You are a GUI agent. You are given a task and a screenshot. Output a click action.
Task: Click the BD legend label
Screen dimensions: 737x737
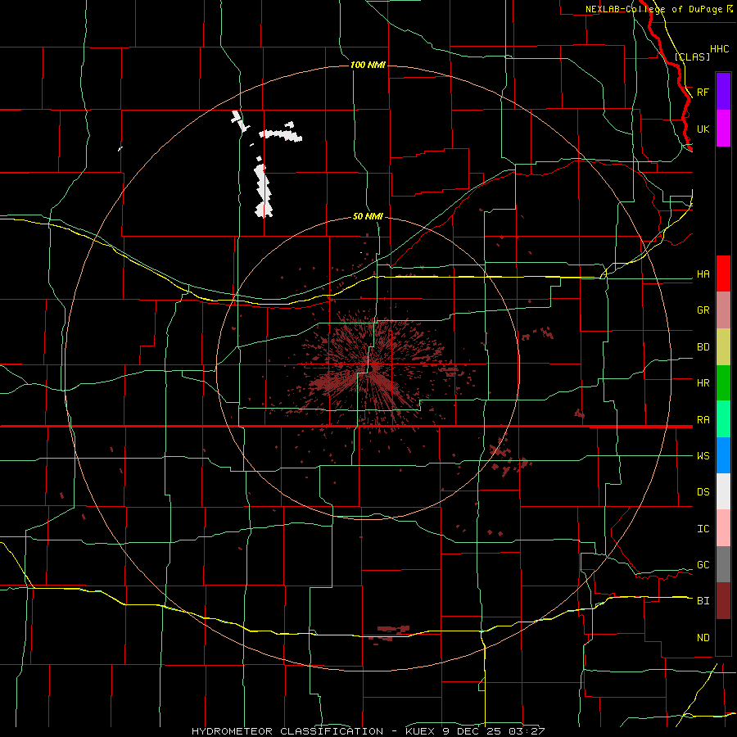703,347
